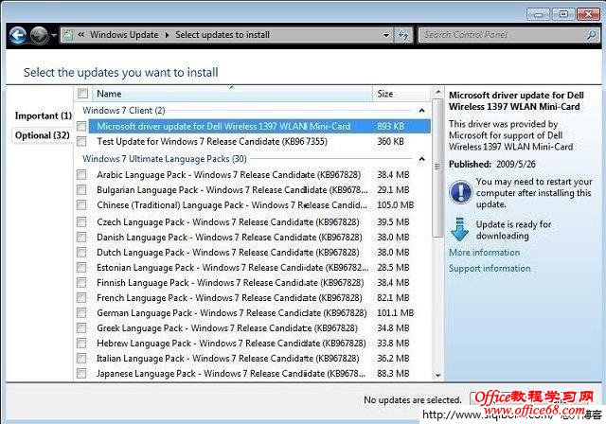606x424 pixels.
Task: Check the Dutch Language Pack checkbox
Action: pos(81,252)
